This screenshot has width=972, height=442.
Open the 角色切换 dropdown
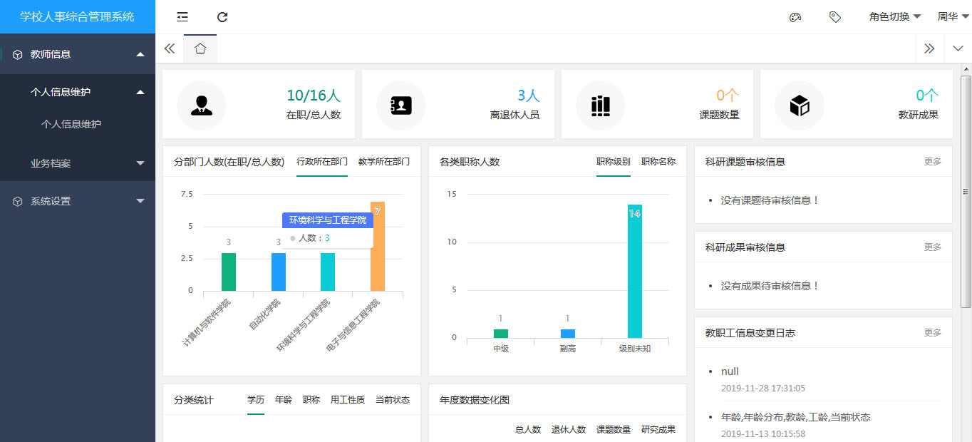(894, 16)
